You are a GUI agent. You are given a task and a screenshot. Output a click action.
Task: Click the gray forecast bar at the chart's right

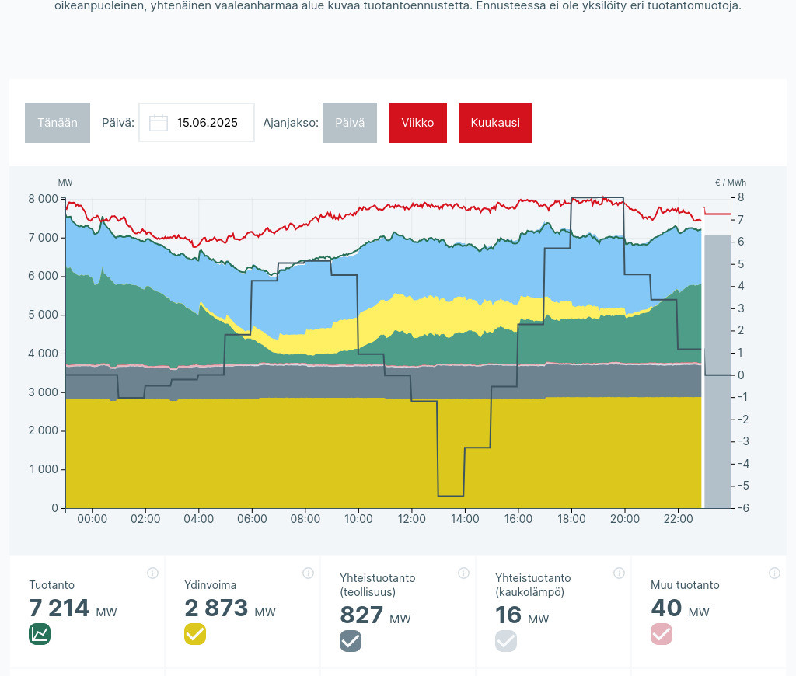click(x=717, y=373)
